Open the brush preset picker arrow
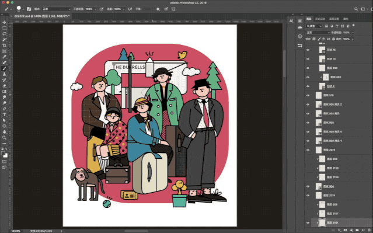This screenshot has height=233, width=373. [x=23, y=9]
